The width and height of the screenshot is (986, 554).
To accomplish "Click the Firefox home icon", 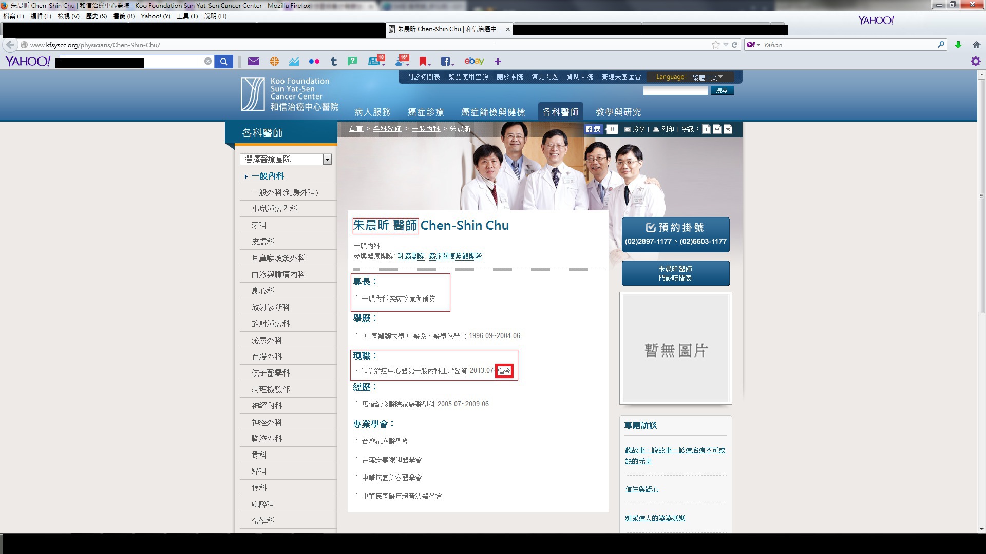I will click(976, 45).
